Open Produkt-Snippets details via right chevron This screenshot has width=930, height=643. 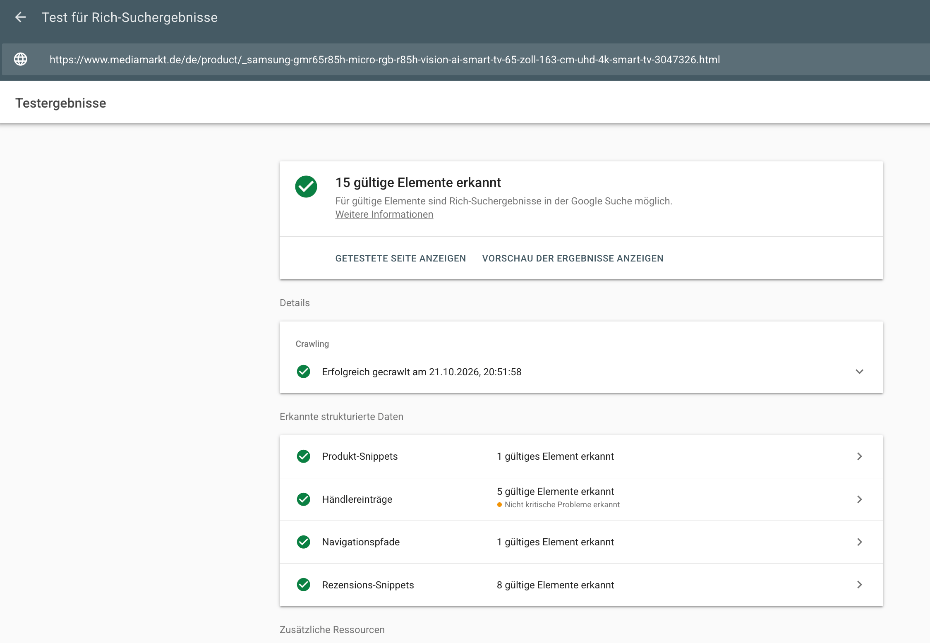click(x=860, y=456)
